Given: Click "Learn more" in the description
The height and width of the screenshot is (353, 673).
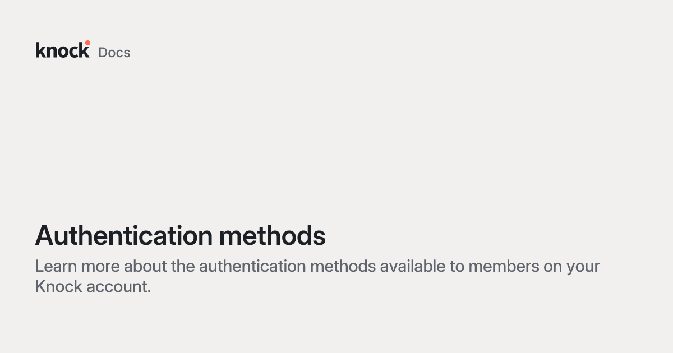Looking at the screenshot, I should (x=77, y=266).
